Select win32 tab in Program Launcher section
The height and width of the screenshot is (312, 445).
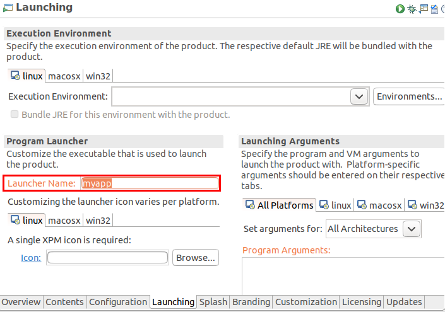[x=98, y=221]
